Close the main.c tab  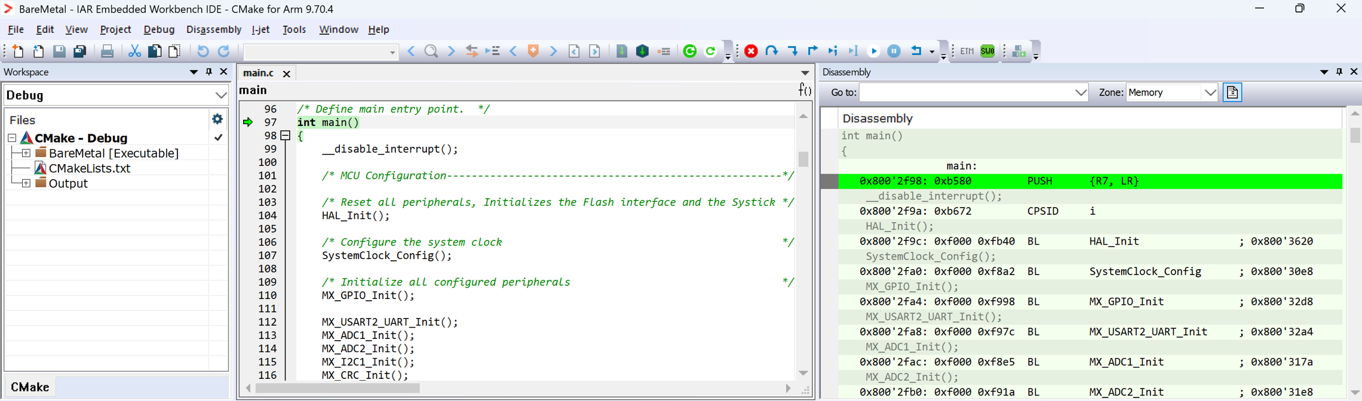click(287, 73)
